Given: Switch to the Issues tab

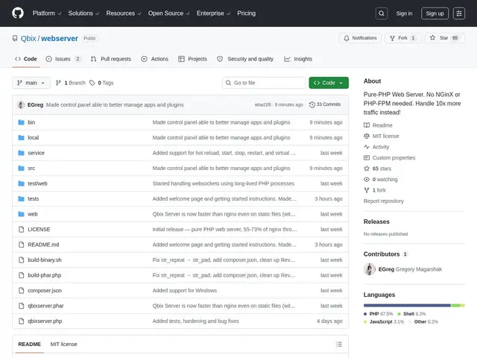Looking at the screenshot, I should point(63,59).
